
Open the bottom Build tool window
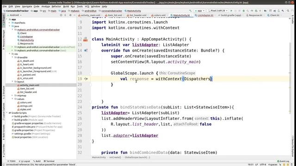pyautogui.click(x=37, y=161)
